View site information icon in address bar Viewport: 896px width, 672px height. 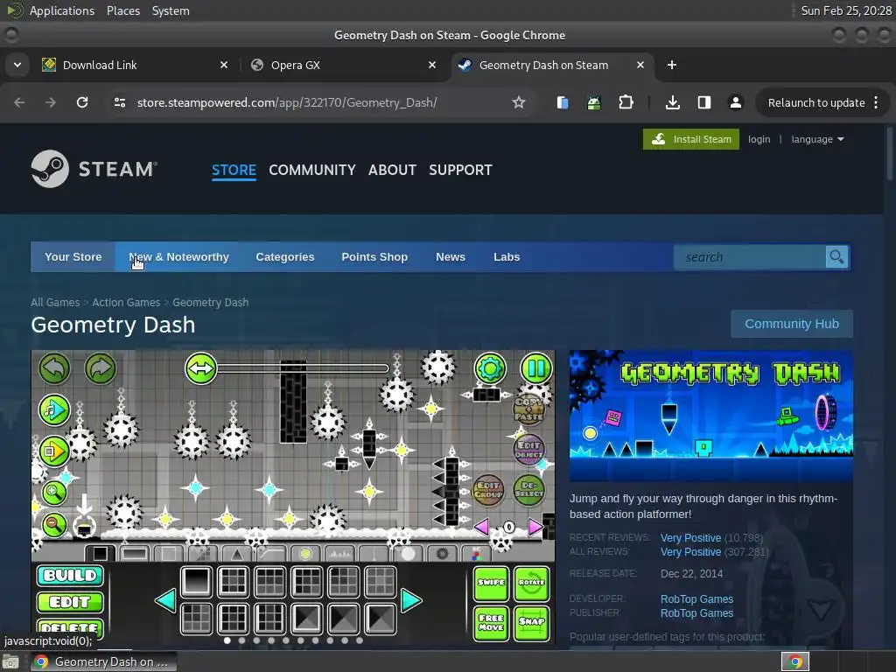pyautogui.click(x=119, y=103)
